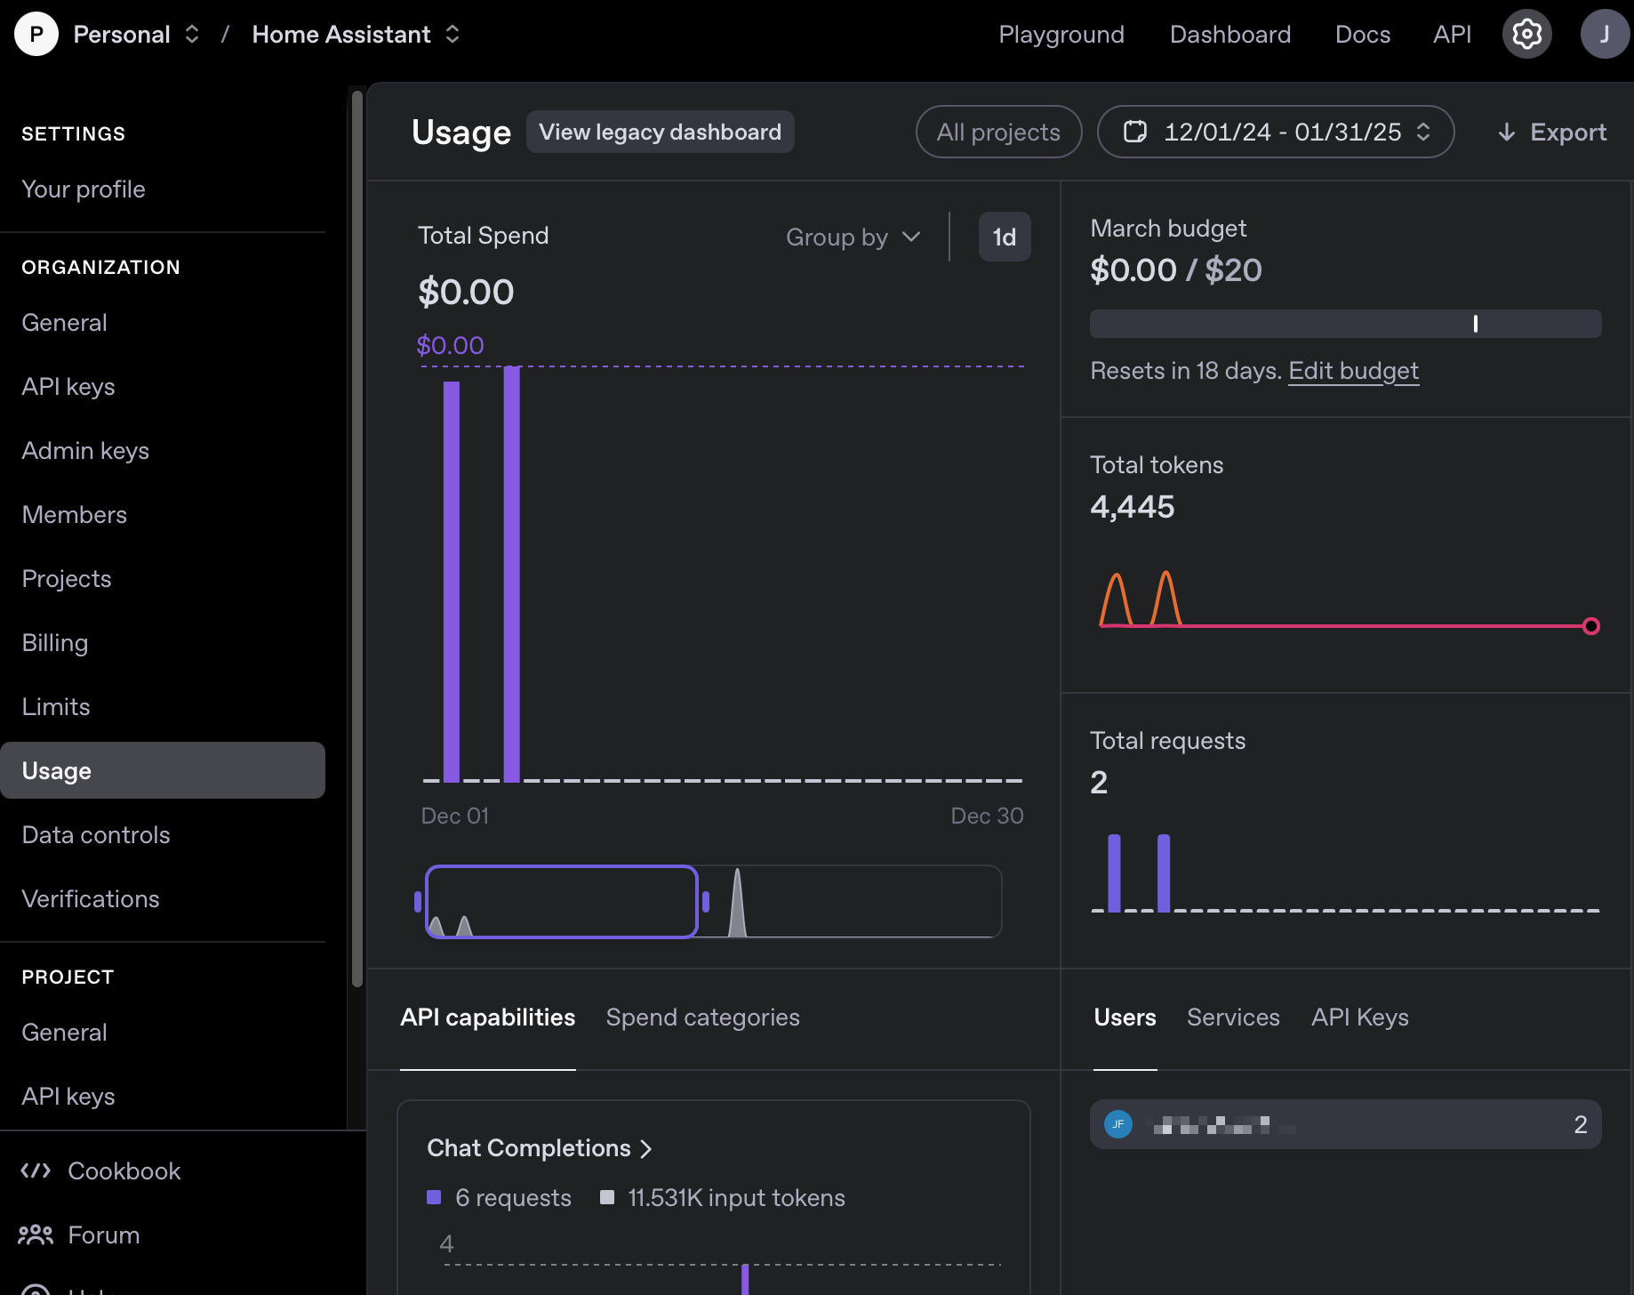The height and width of the screenshot is (1295, 1634).
Task: Visit the Forum from the sidebar
Action: [x=103, y=1235]
